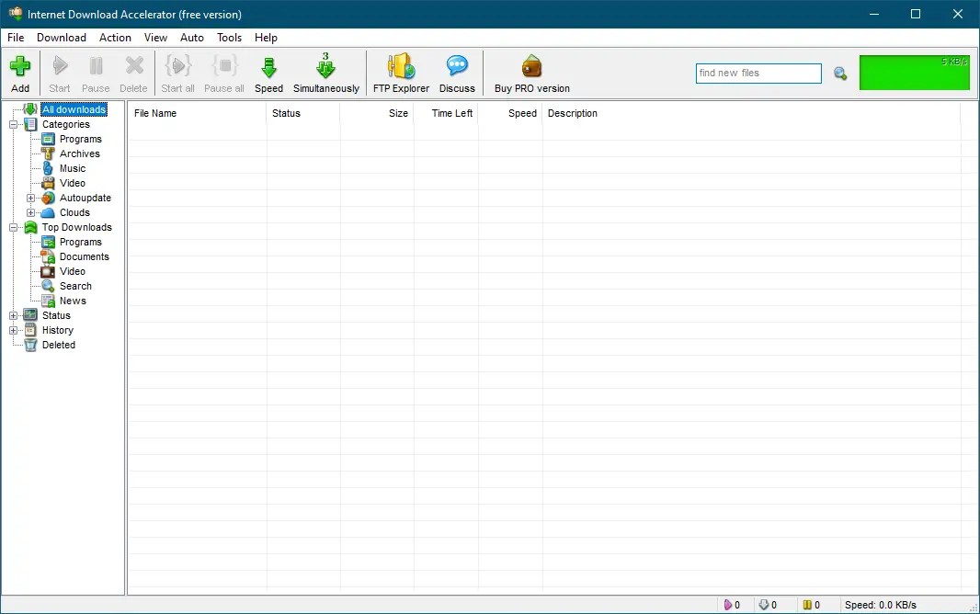
Task: Click inside the find new files field
Action: point(758,74)
